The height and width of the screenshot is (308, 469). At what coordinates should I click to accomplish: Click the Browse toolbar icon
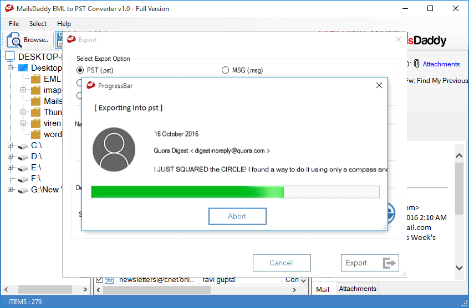point(14,40)
